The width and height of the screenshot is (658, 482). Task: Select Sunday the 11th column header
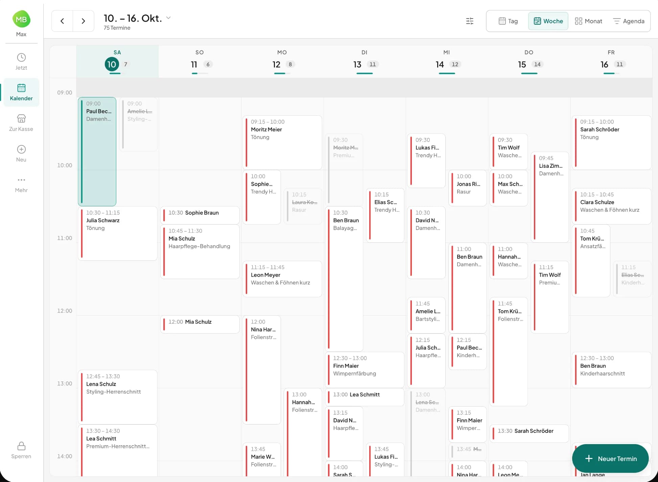tap(199, 62)
